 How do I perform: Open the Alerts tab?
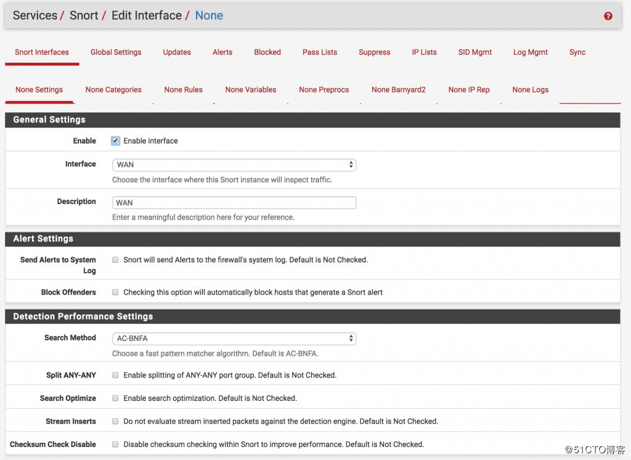coord(222,52)
